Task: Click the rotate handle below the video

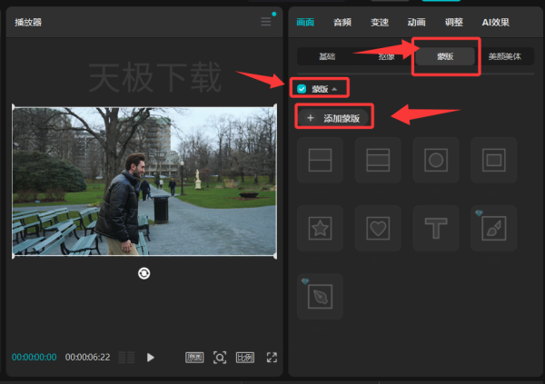Action: coord(144,273)
